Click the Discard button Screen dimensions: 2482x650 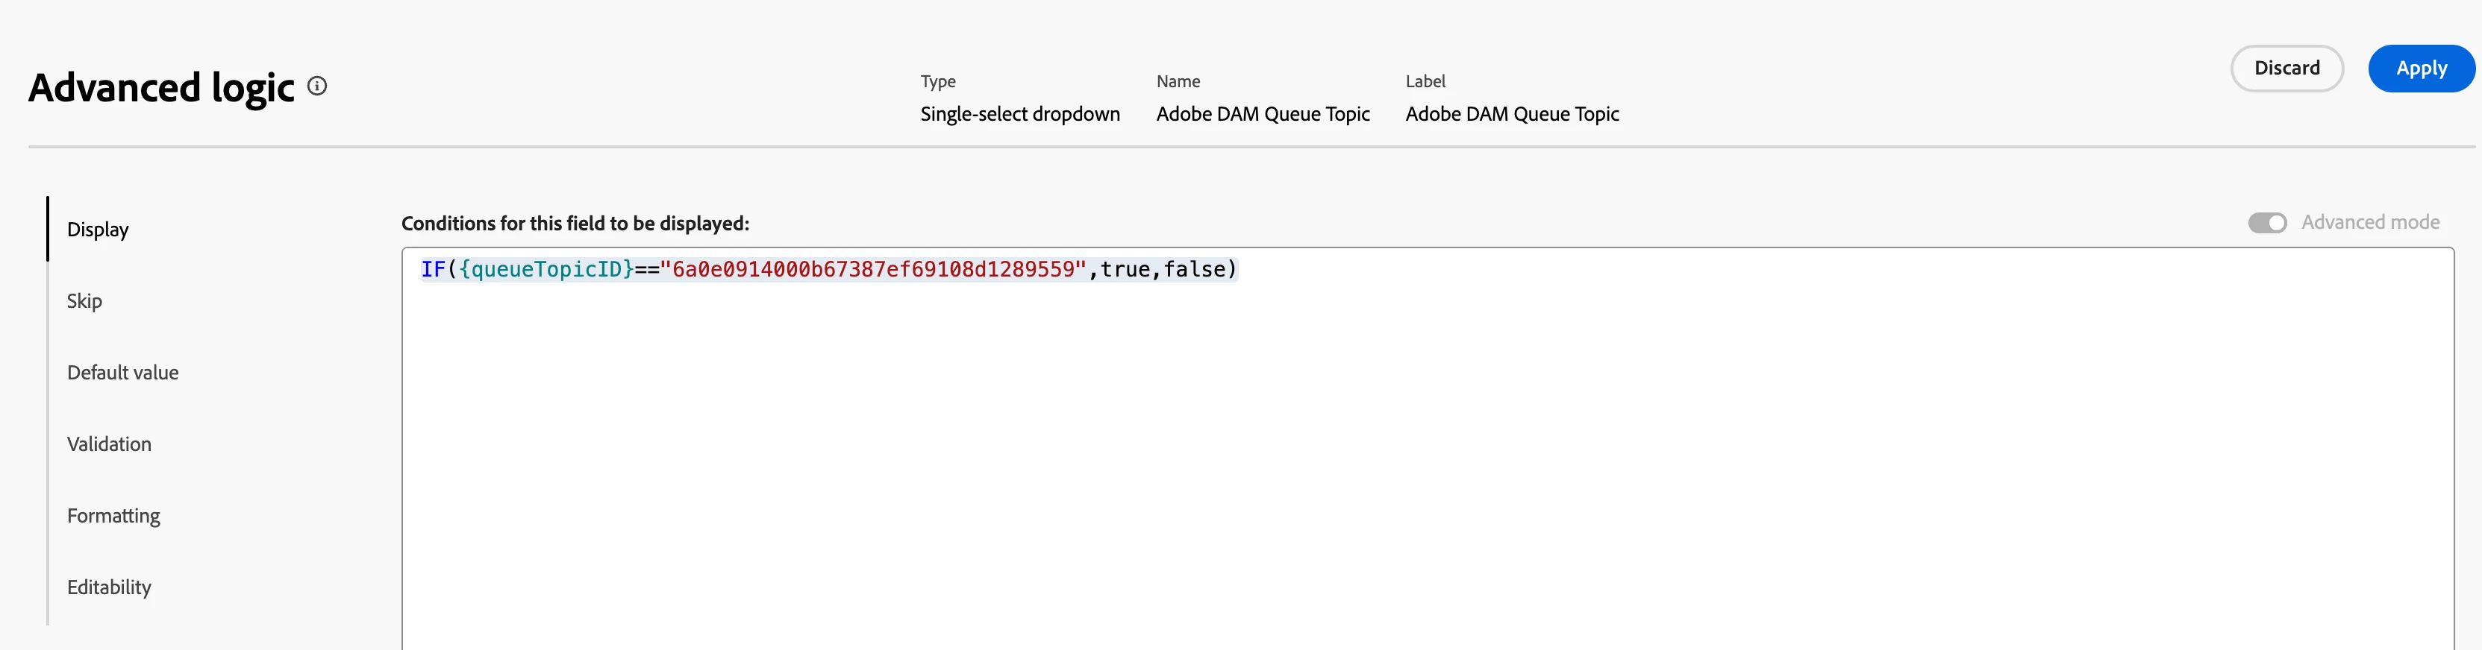[x=2286, y=69]
